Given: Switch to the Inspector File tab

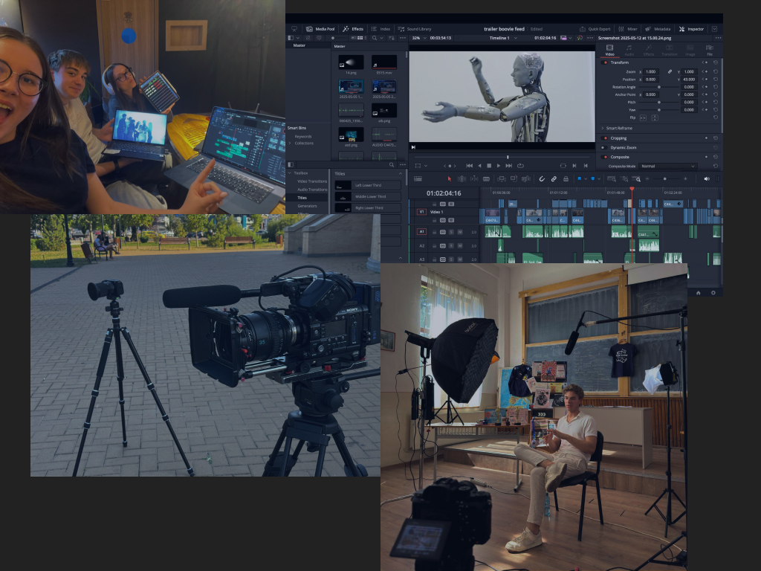Looking at the screenshot, I should coord(710,50).
